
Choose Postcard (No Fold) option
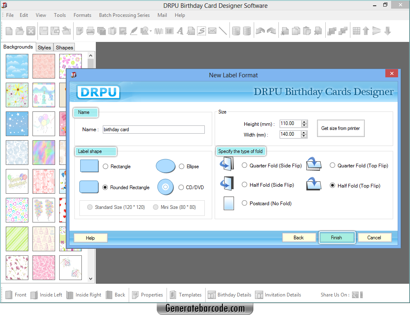(244, 203)
